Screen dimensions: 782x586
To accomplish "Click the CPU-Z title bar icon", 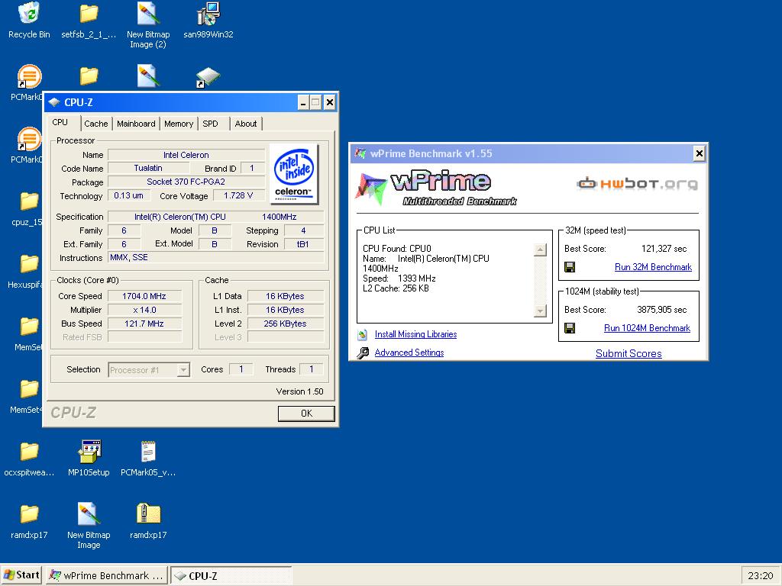I will [x=54, y=102].
